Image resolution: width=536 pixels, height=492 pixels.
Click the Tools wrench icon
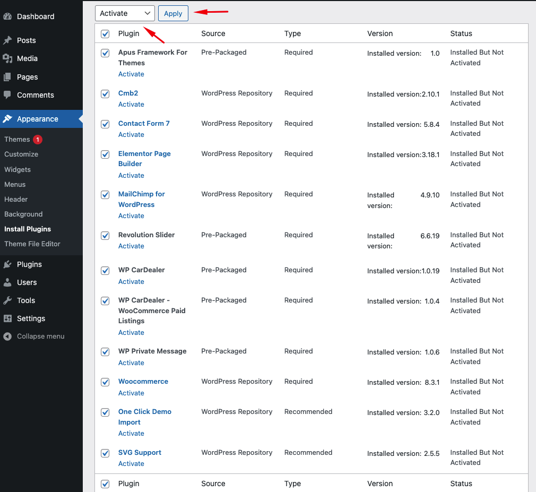7,300
